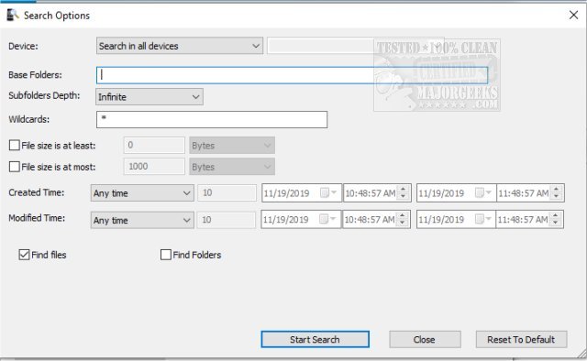The width and height of the screenshot is (587, 361).
Task: Uncheck the Find files checkbox
Action: pyautogui.click(x=24, y=255)
